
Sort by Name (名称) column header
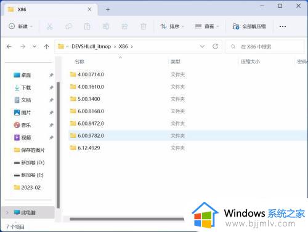pyautogui.click(x=79, y=62)
